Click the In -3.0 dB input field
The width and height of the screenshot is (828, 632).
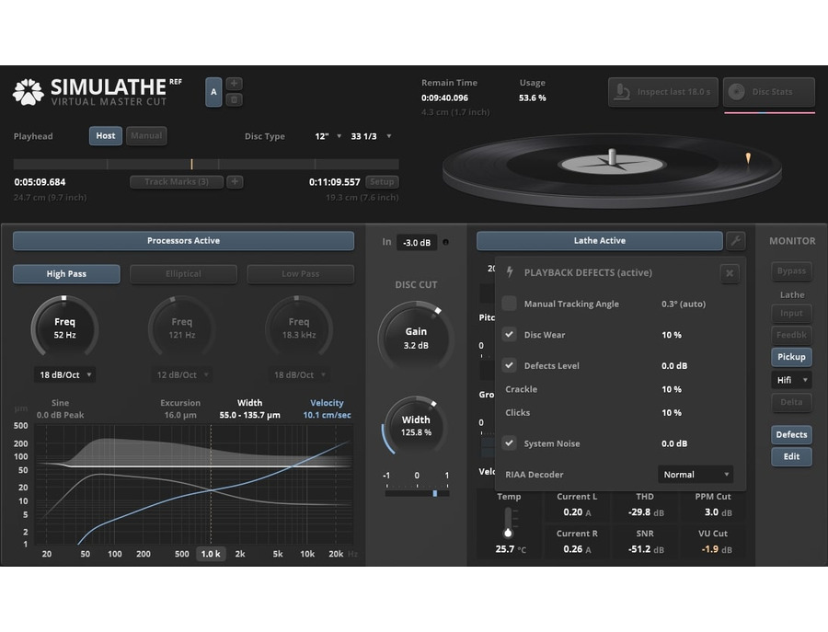[417, 242]
